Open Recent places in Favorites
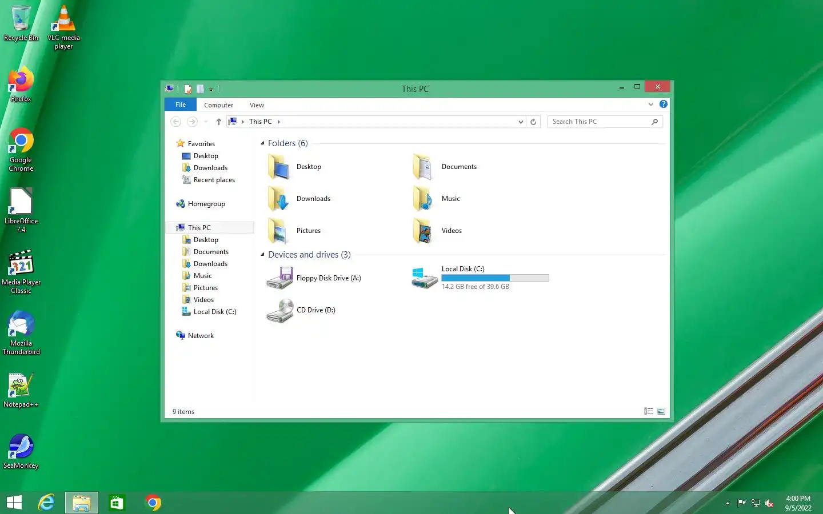Screen dimensions: 823x514 tap(209, 180)
